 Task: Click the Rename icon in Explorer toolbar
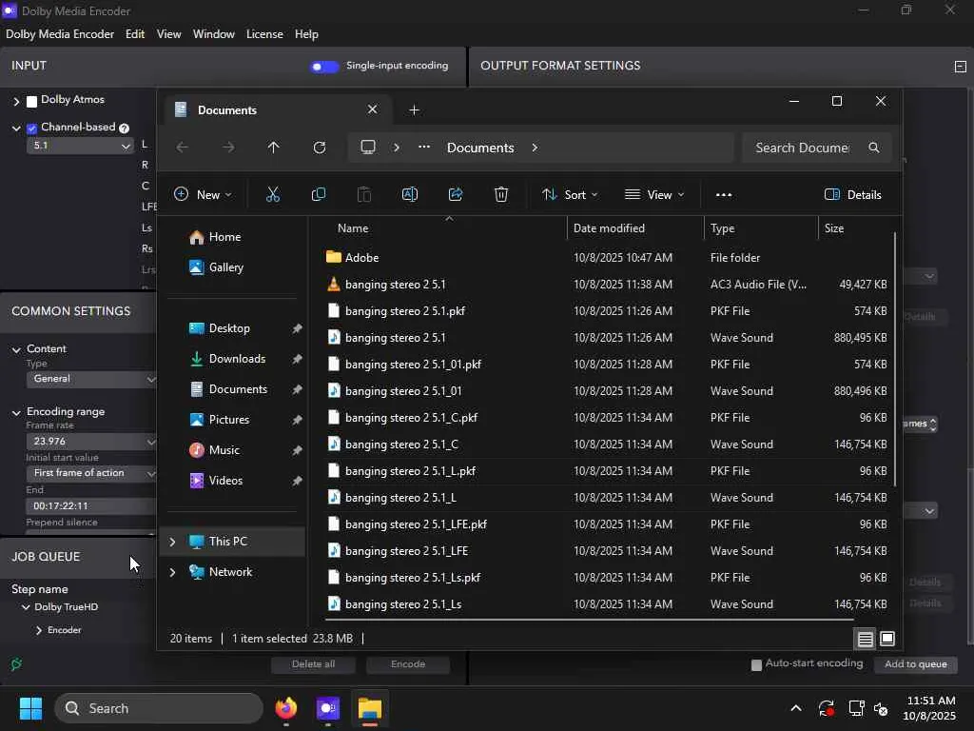[410, 194]
